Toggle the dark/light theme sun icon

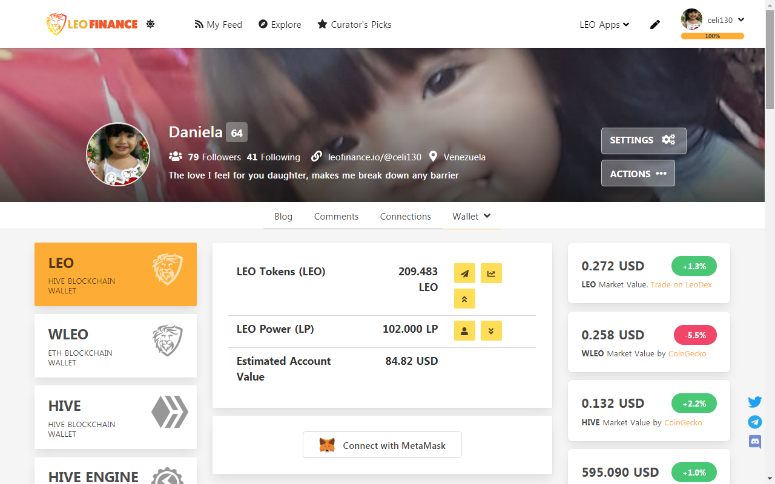151,24
